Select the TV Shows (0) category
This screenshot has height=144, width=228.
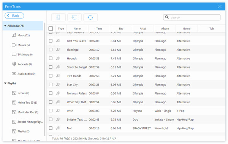click(22, 54)
